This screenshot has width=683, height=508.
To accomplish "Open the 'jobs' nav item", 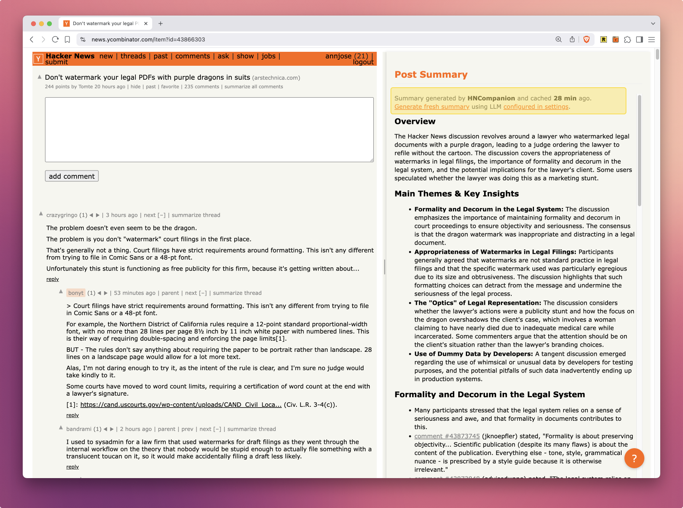I will 268,56.
